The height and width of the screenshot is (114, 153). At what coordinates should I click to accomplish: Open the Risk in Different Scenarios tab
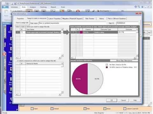click(x=117, y=19)
